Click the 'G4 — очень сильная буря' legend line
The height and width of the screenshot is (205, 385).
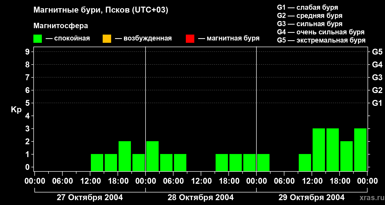click(321, 32)
